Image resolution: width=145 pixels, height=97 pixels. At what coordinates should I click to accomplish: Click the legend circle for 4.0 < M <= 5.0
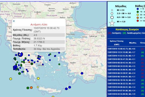tap(112, 17)
